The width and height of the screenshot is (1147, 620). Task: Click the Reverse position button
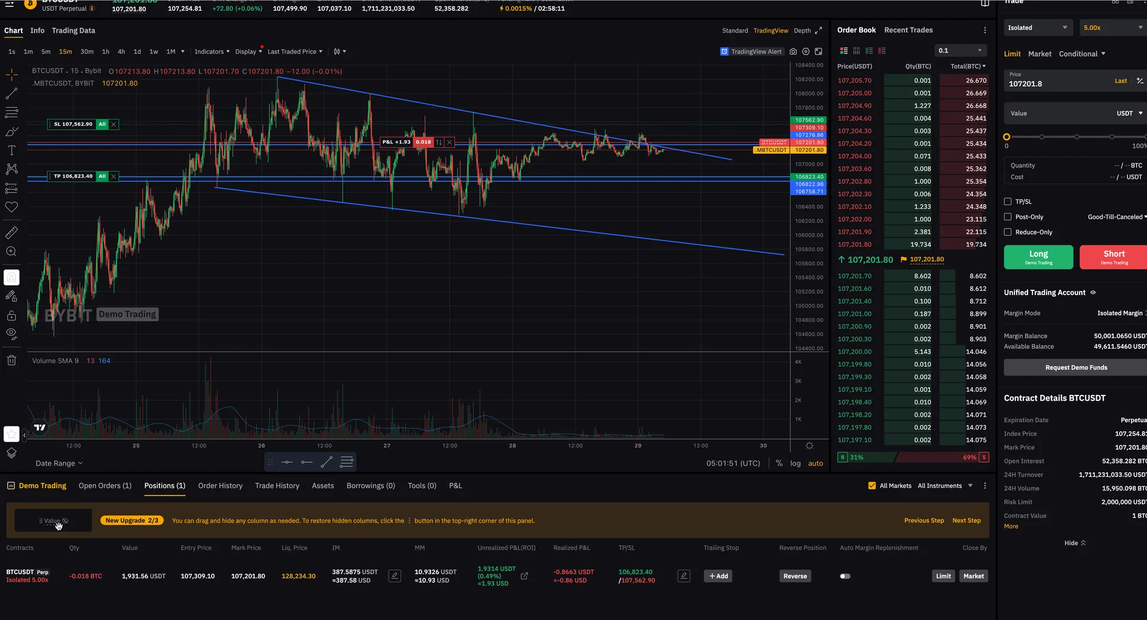pos(795,576)
